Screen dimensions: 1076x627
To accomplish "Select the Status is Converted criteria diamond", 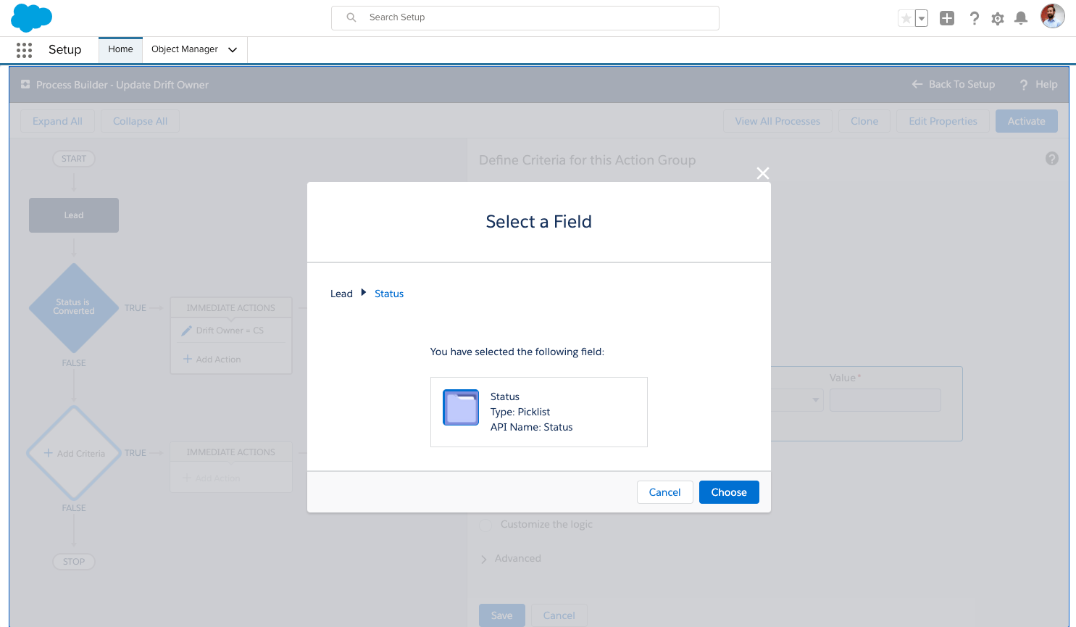I will coord(74,307).
